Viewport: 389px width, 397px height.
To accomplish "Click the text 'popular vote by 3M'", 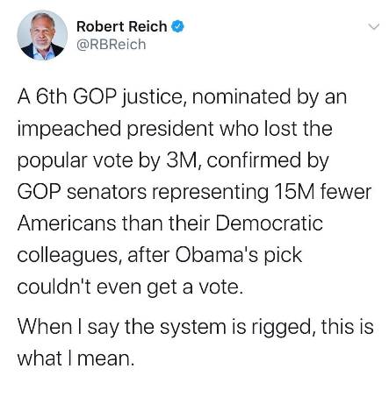I will 106,160.
